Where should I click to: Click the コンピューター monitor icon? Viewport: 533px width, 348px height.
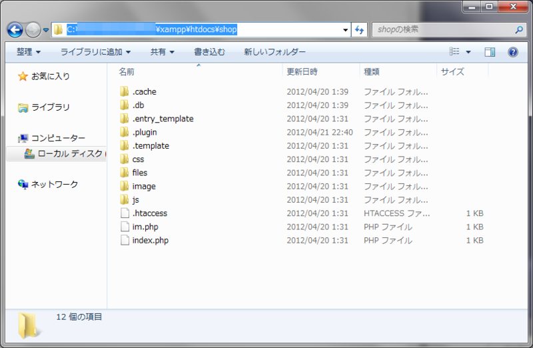coord(23,138)
